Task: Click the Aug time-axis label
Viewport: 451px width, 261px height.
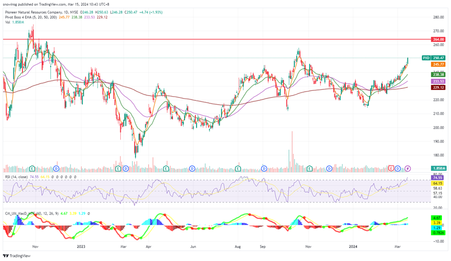Action: (x=238, y=247)
